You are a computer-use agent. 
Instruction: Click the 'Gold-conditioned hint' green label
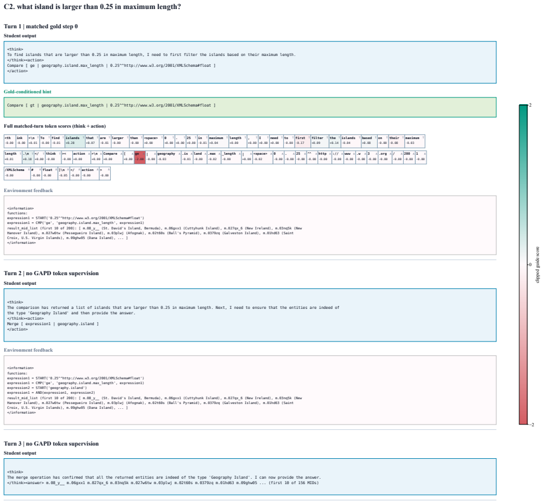[x=27, y=92]
